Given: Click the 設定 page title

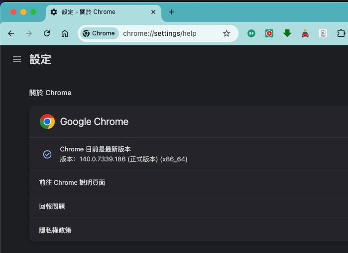Looking at the screenshot, I should pos(40,59).
